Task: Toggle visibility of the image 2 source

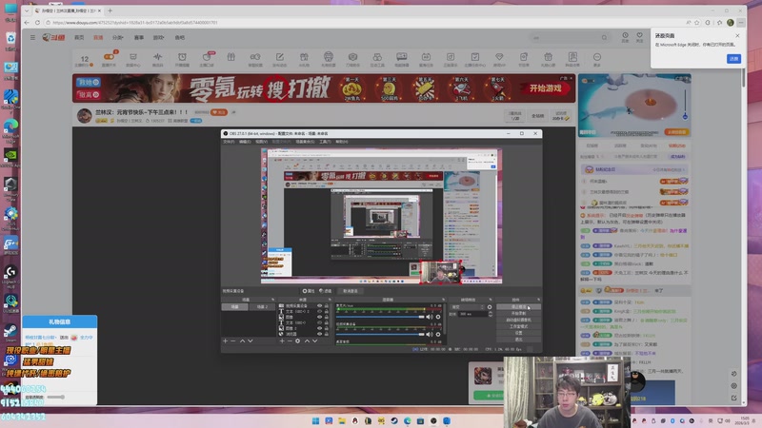Action: tap(320, 328)
